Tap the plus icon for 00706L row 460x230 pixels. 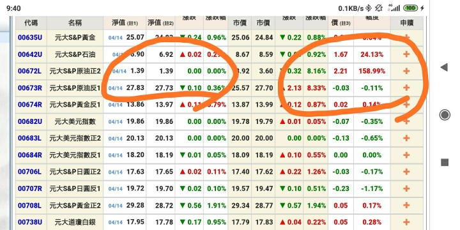406,172
